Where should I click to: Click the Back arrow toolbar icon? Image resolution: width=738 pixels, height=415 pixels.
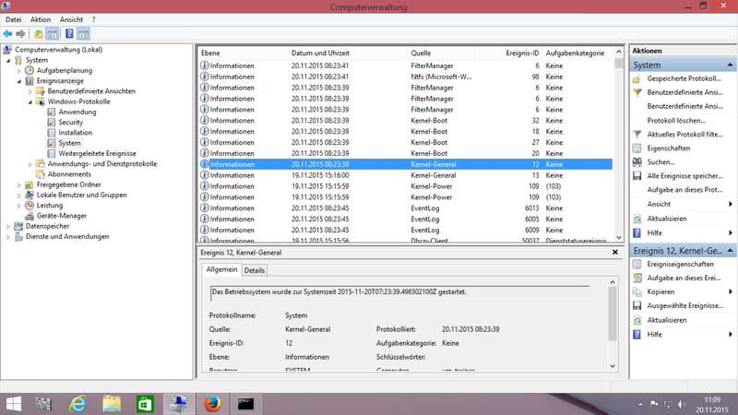pos(7,34)
